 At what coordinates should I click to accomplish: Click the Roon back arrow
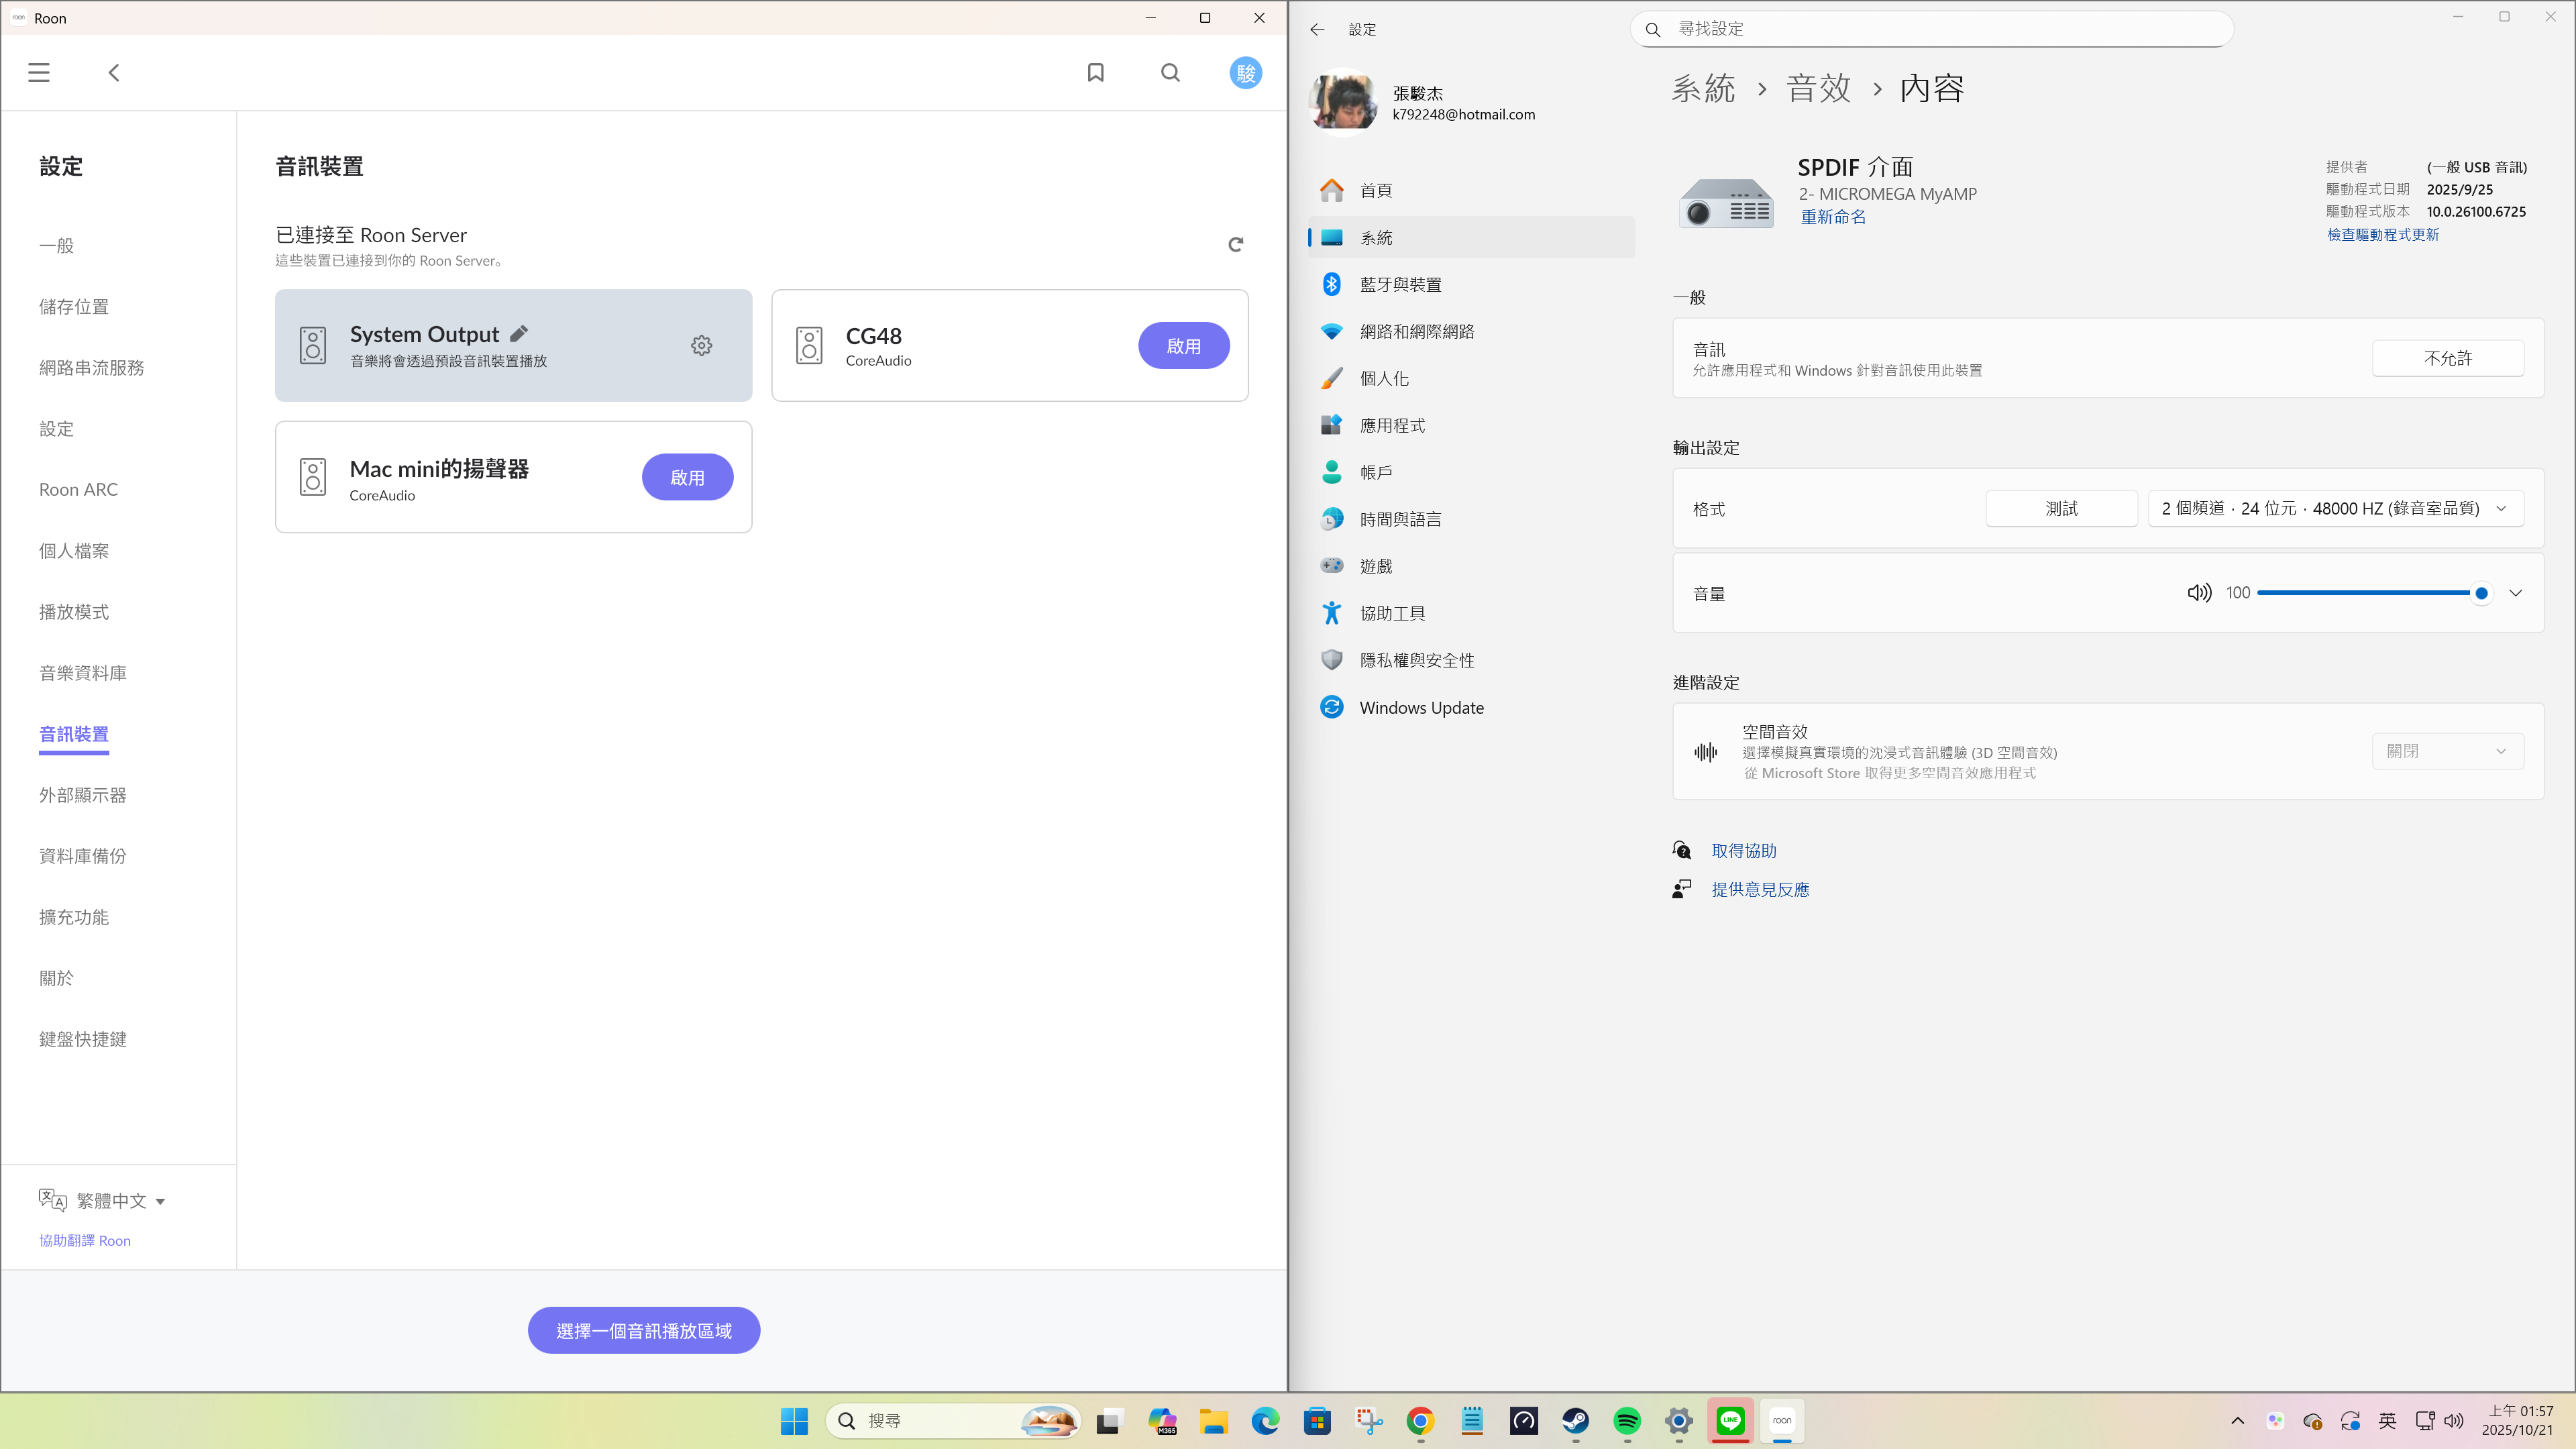tap(114, 73)
